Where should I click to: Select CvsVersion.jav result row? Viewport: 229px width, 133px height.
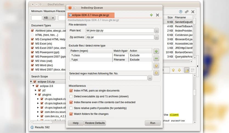(178, 35)
